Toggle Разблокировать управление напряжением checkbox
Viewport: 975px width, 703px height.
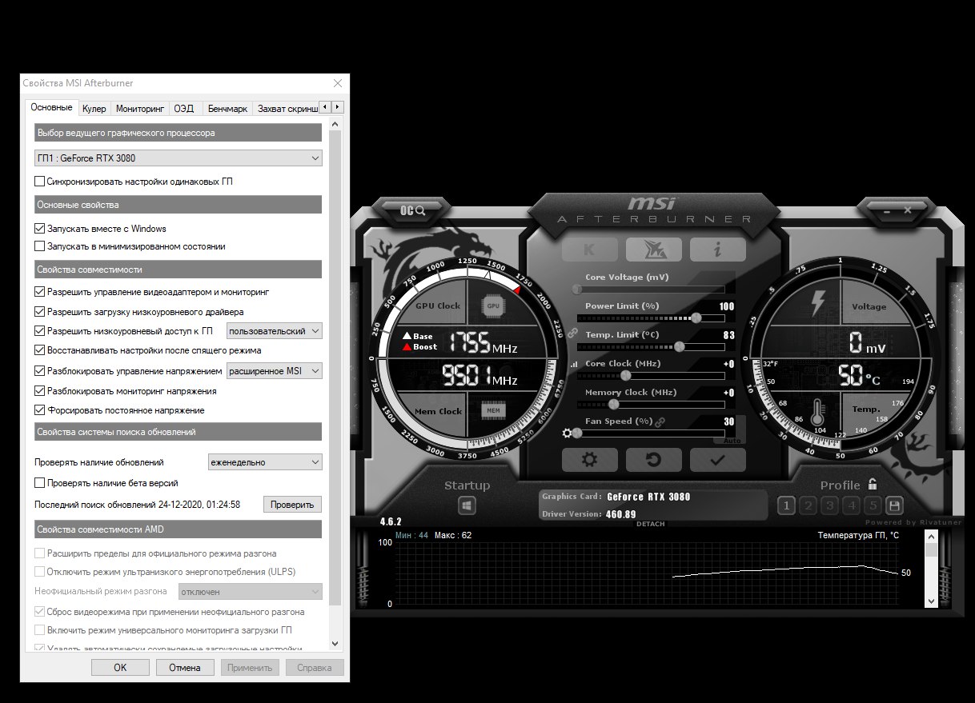pos(40,371)
